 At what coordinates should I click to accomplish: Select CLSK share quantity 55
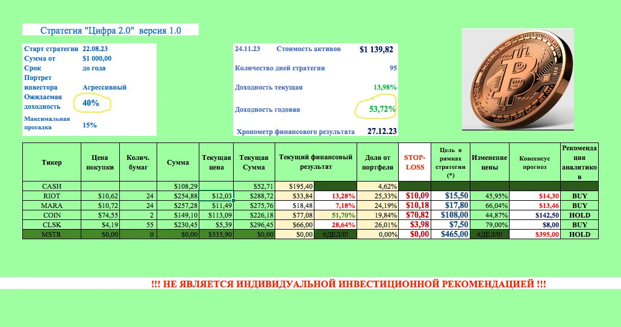click(138, 225)
